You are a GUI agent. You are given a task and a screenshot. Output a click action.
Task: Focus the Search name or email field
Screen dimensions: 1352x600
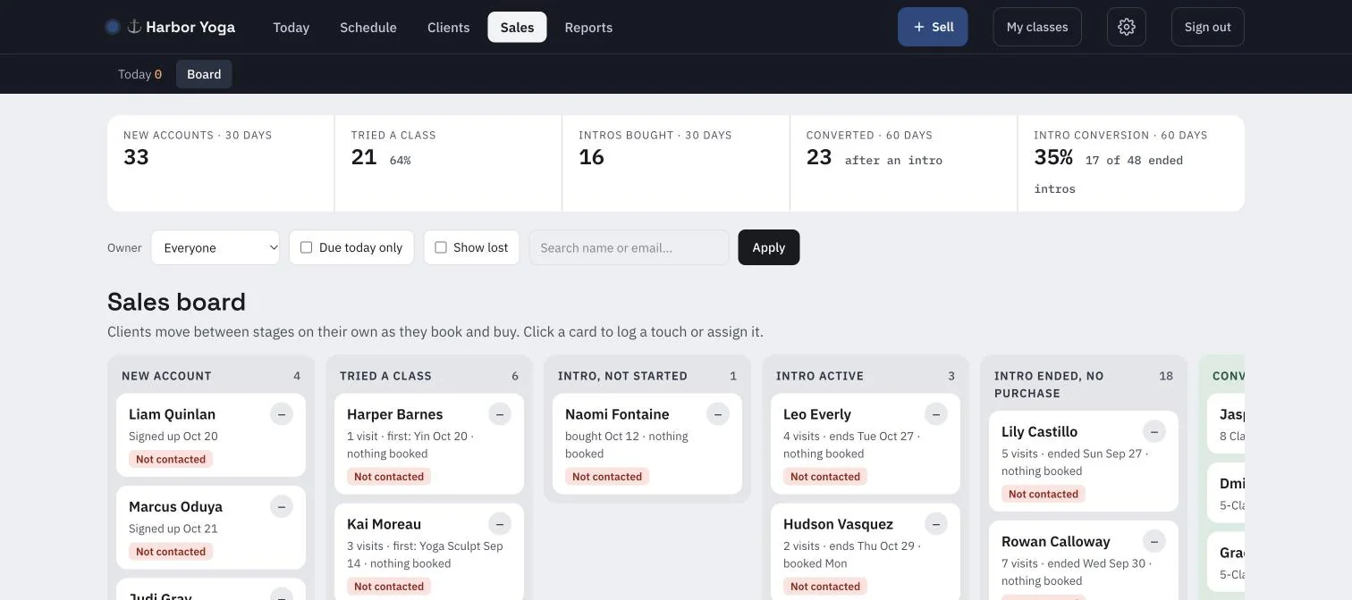click(x=630, y=247)
